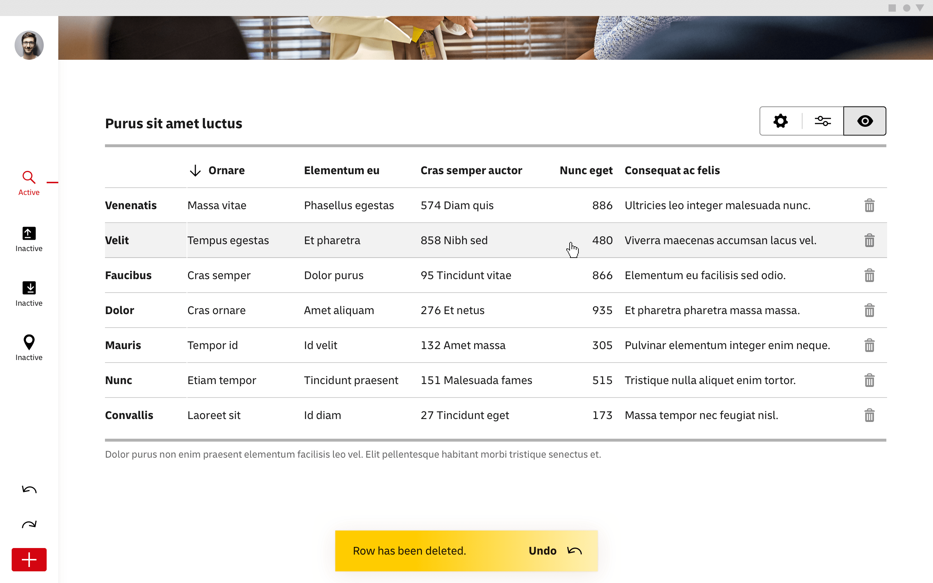933x583 pixels.
Task: Select the location pin sidebar icon
Action: (29, 343)
